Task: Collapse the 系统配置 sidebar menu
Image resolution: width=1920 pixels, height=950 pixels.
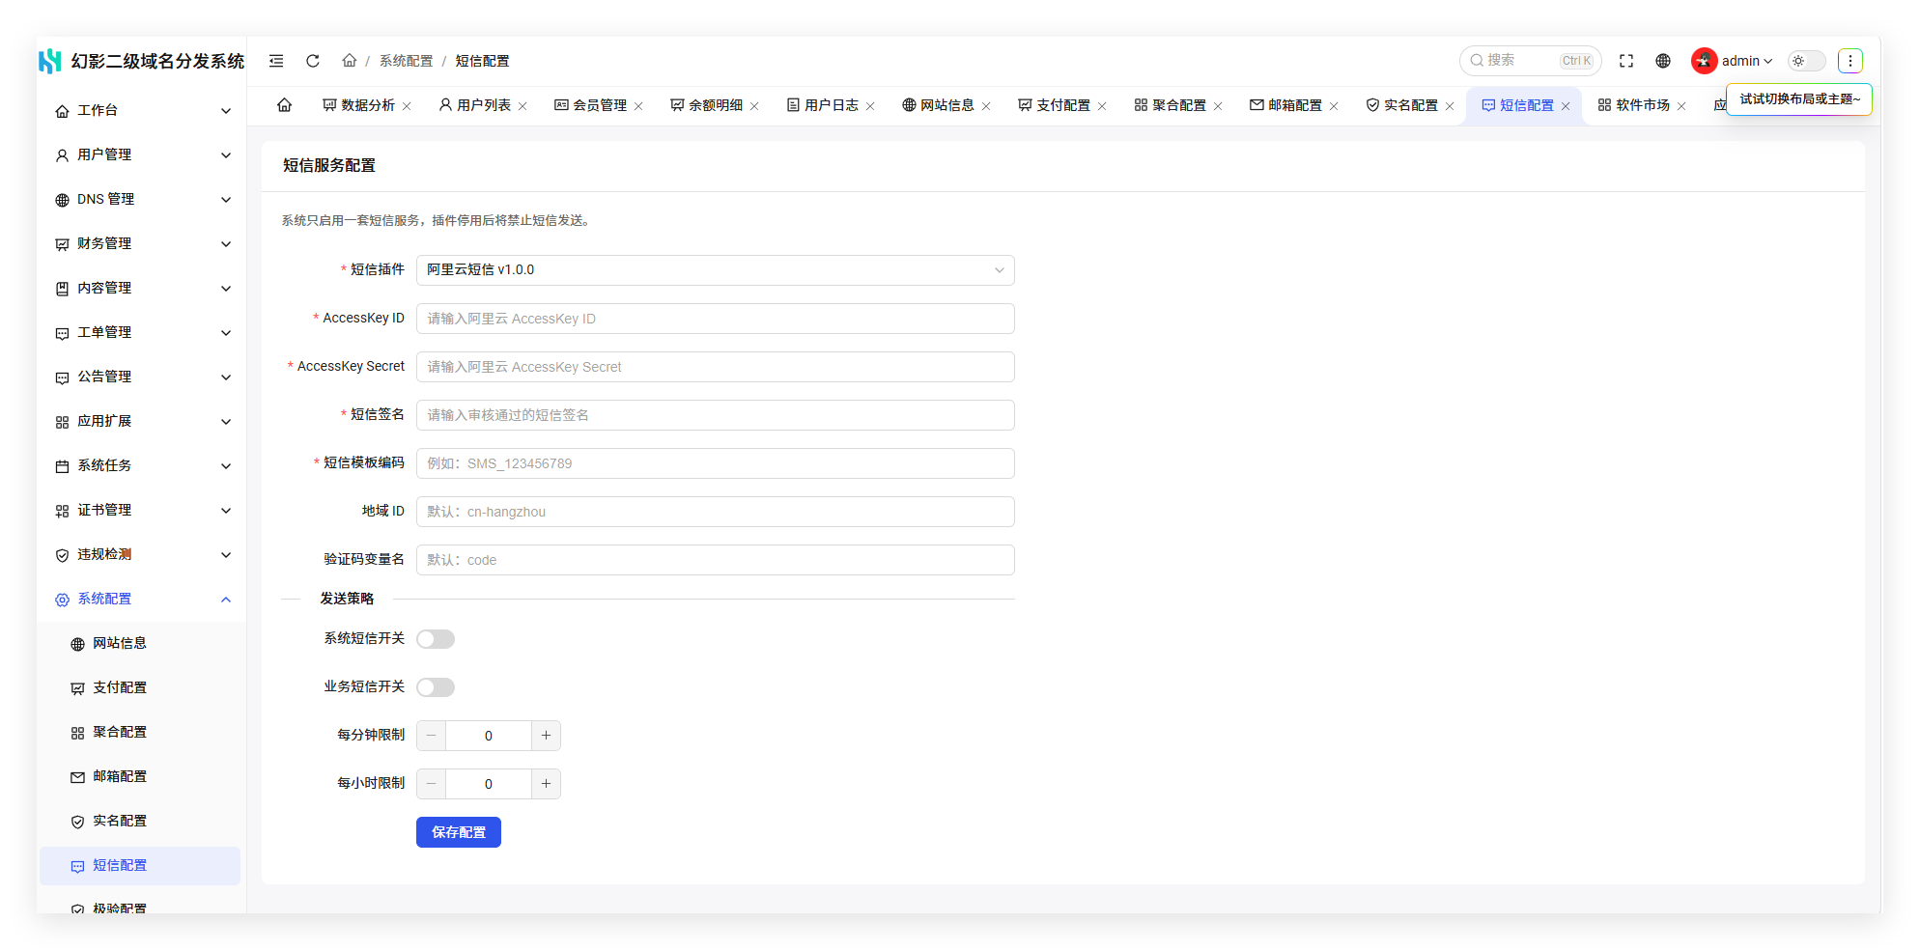Action: 143,600
